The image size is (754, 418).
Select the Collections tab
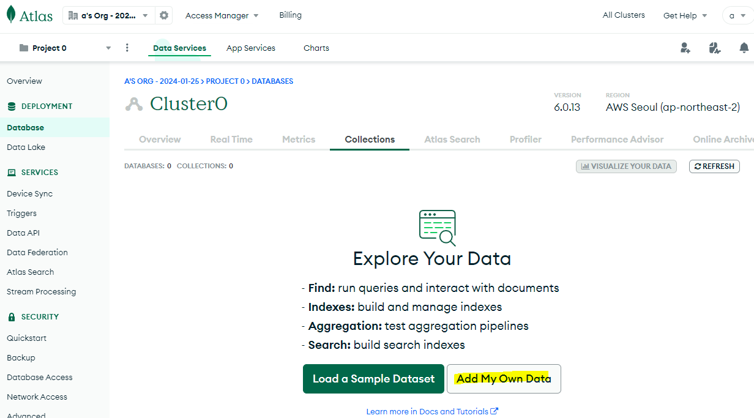(x=370, y=140)
